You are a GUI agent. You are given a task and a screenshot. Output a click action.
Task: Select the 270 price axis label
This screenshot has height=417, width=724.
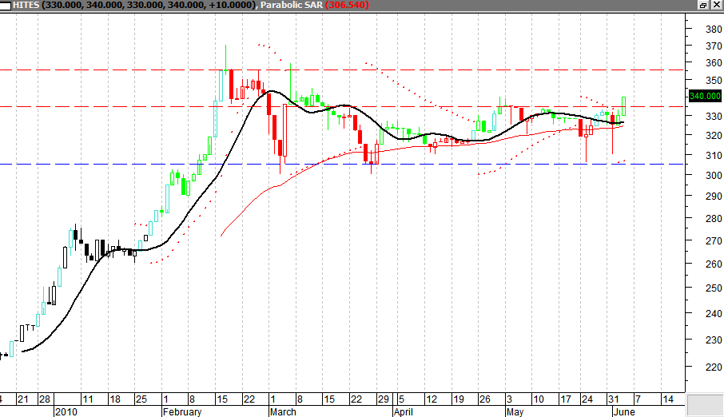coord(714,241)
